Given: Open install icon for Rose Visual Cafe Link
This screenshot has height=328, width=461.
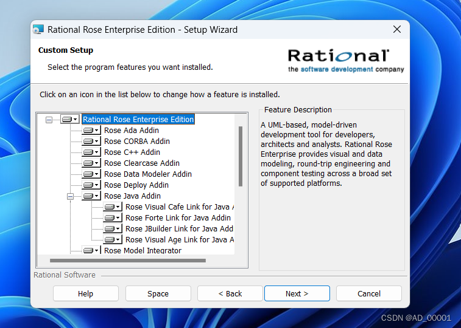Looking at the screenshot, I should click(112, 207).
